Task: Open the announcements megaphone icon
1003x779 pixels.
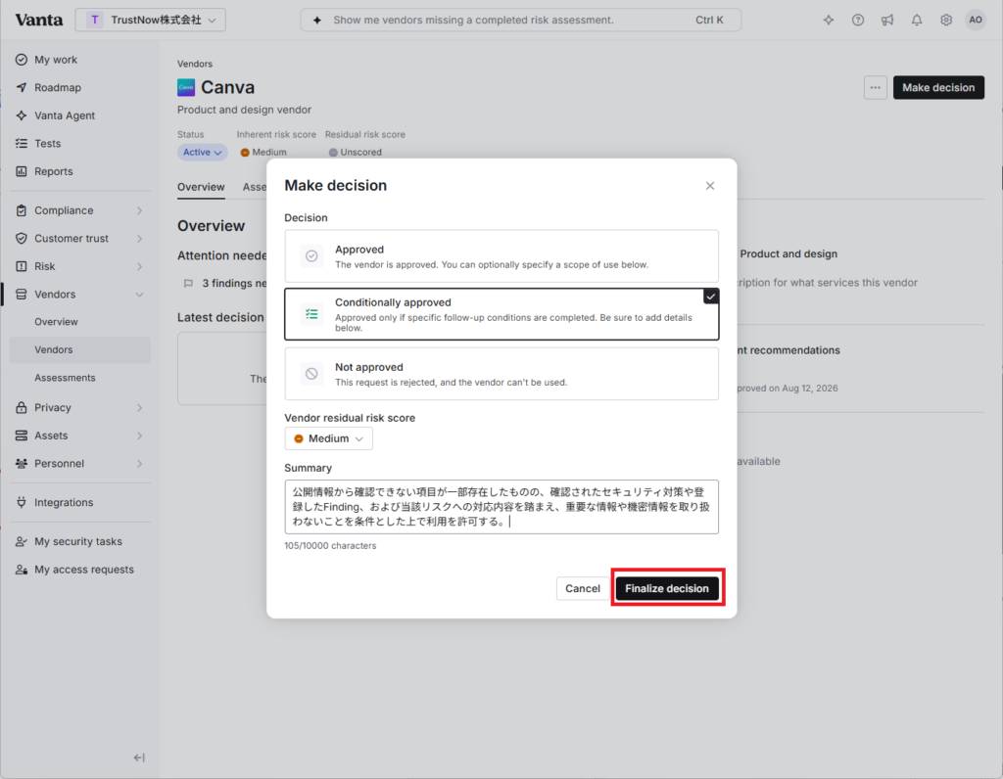Action: click(x=887, y=20)
